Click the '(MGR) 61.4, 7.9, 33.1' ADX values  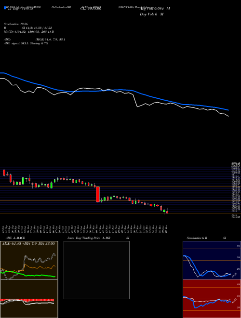click(x=50, y=40)
